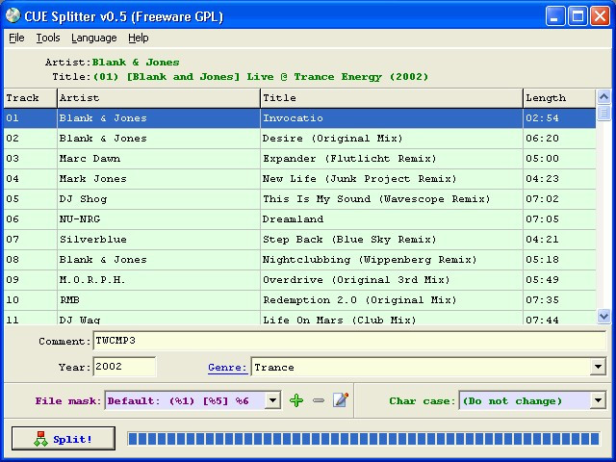Viewport: 616px width, 462px height.
Task: Edit file mask with the pencil icon
Action: [341, 400]
